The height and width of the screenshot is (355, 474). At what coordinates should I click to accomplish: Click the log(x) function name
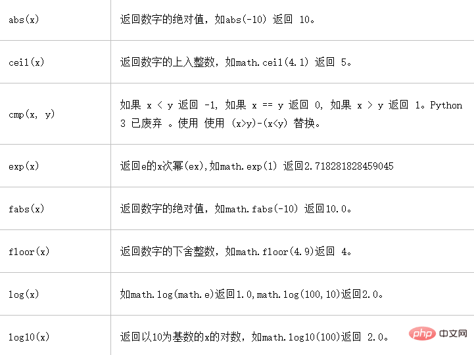pos(24,295)
